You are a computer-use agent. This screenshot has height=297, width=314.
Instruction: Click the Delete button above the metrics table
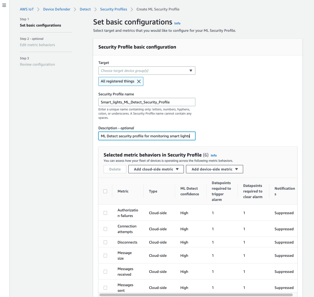(x=114, y=169)
